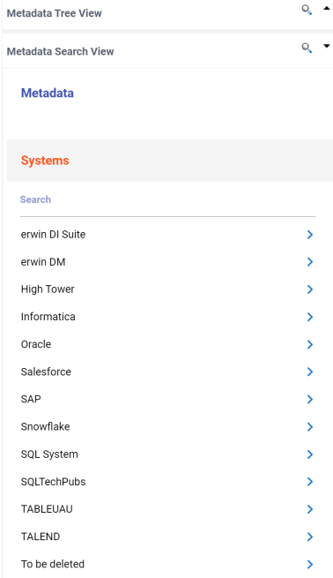Click the Metadata heading link
The height and width of the screenshot is (578, 333).
tap(47, 93)
